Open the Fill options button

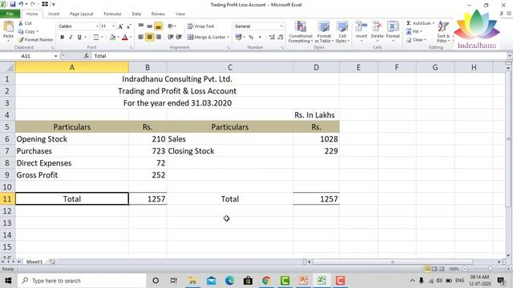tap(414, 32)
